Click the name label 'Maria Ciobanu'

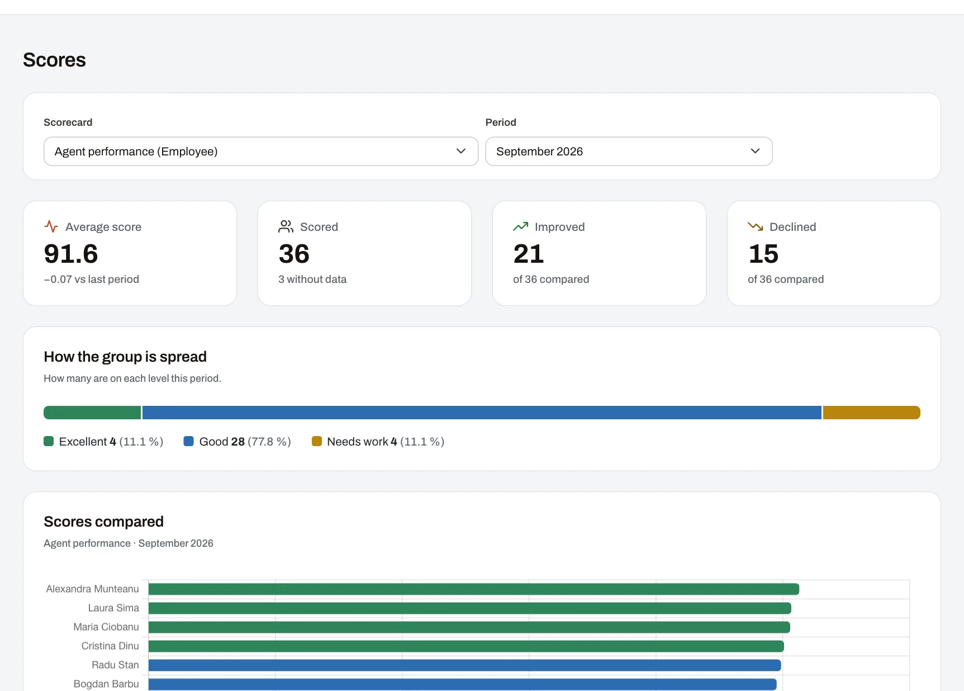click(x=106, y=627)
